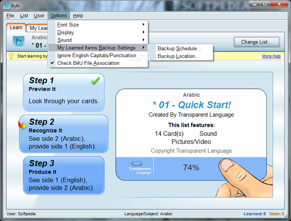
Task: Click the Transparent Language logo
Action: pyautogui.click(x=140, y=168)
